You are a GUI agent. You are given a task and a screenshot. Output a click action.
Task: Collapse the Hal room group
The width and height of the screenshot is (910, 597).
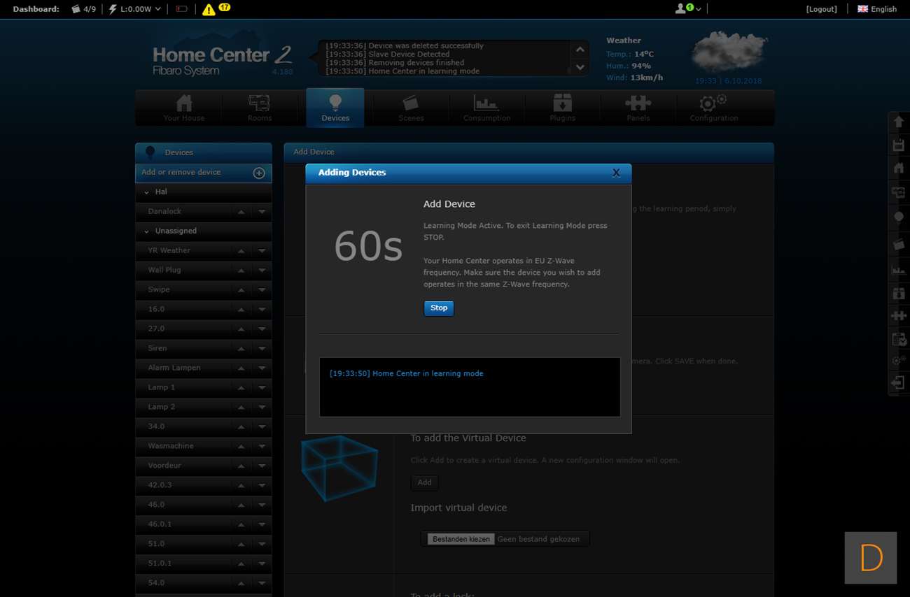pos(146,192)
